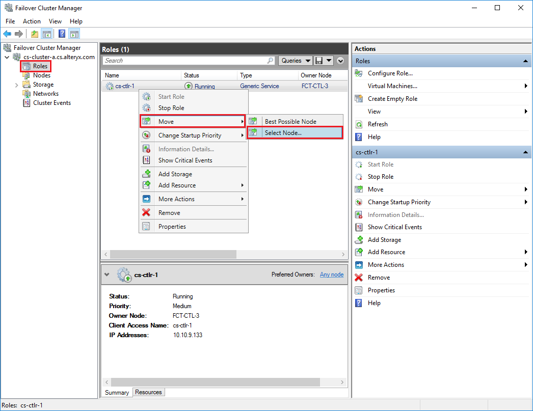
Task: Open the Queries dropdown above the roles list
Action: [x=295, y=60]
